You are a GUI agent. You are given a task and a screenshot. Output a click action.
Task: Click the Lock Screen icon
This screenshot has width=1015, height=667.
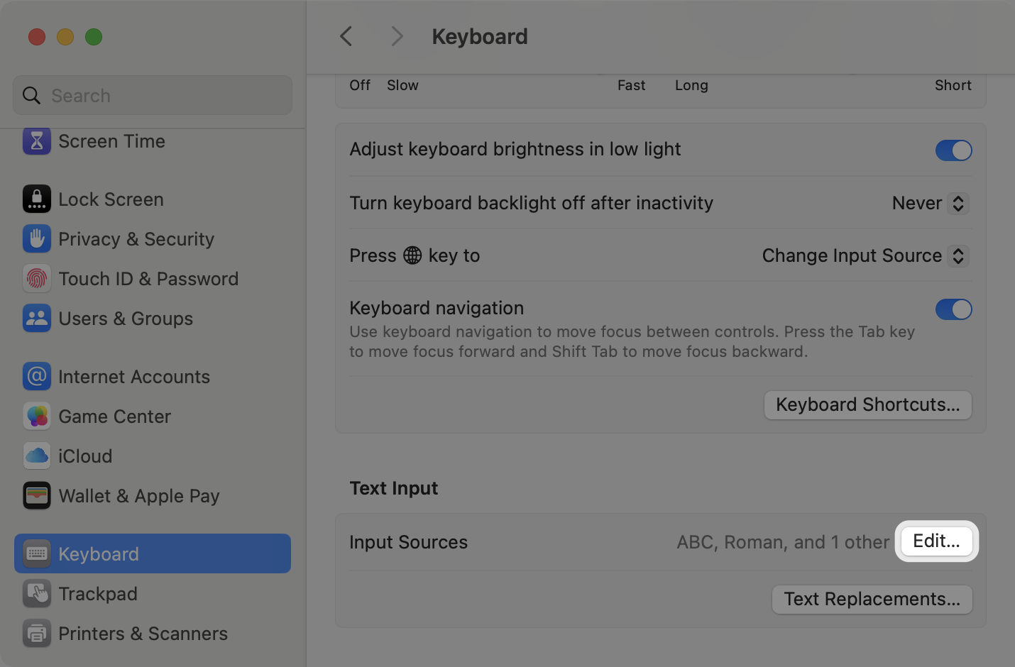(x=37, y=199)
